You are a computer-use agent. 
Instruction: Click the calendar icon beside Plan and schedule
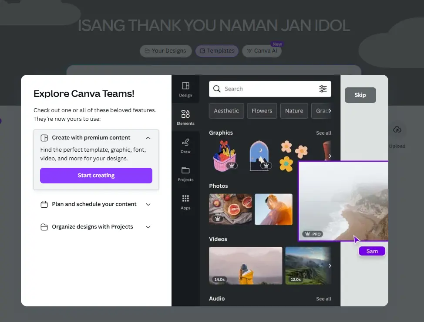44,204
